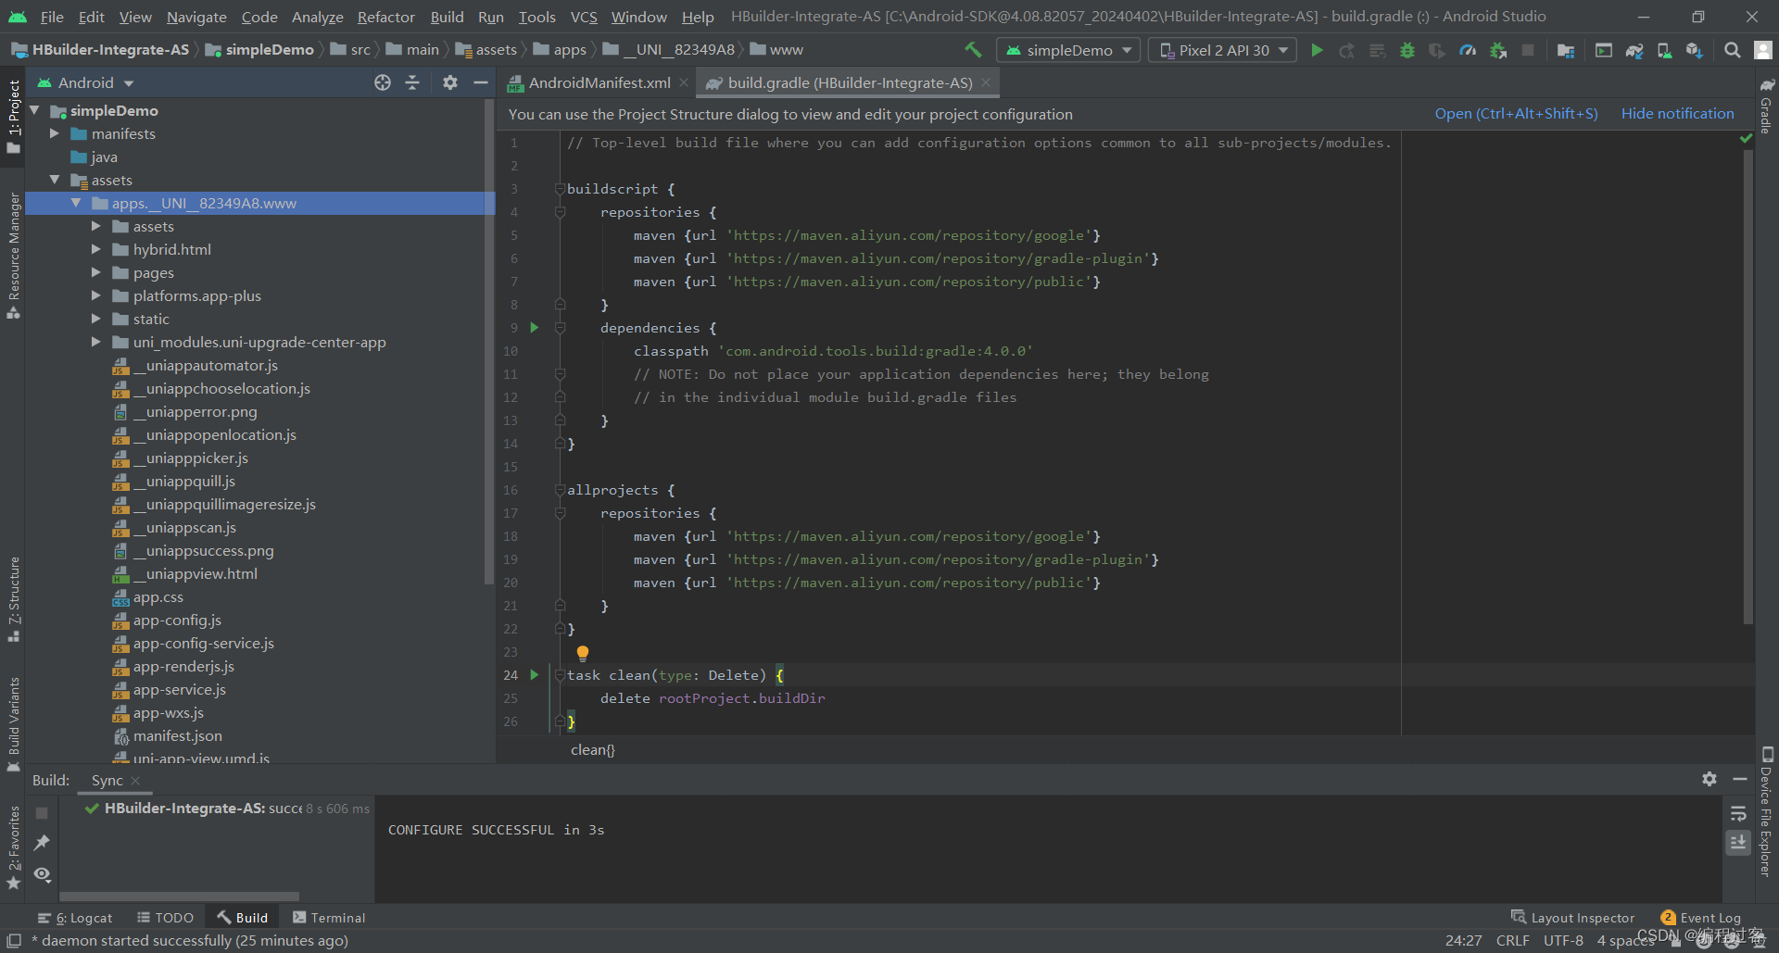Expand the pages folder
Image resolution: width=1779 pixels, height=953 pixels.
click(96, 272)
